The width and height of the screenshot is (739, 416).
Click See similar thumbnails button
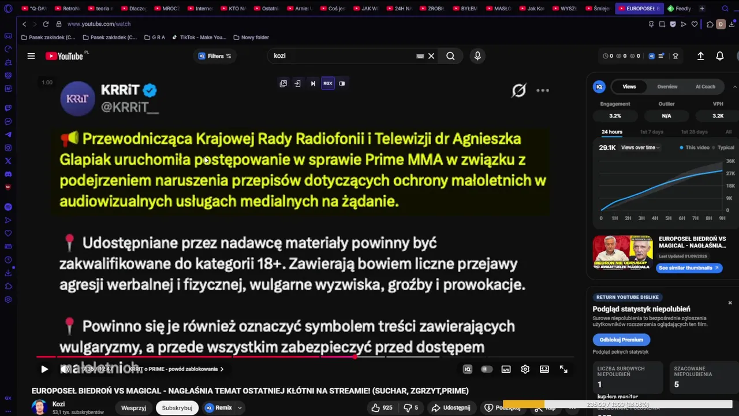click(689, 268)
